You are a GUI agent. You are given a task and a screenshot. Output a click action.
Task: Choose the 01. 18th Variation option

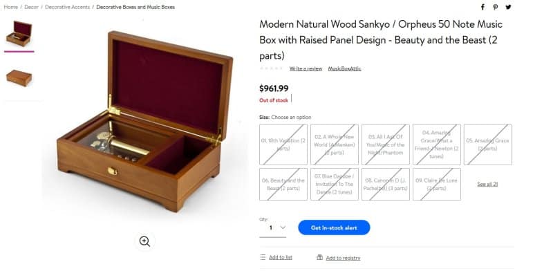(283, 144)
